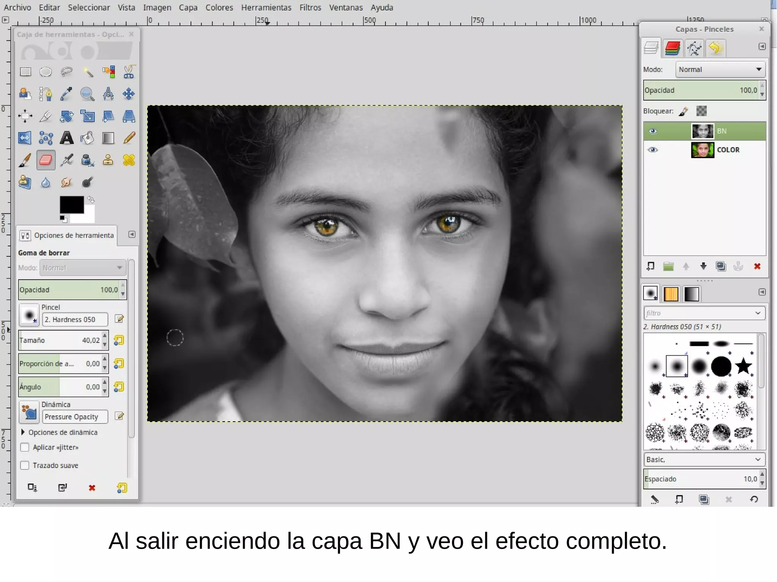The height and width of the screenshot is (582, 777).
Task: Select the Blur/Sharpen droplet tool
Action: pos(46,182)
